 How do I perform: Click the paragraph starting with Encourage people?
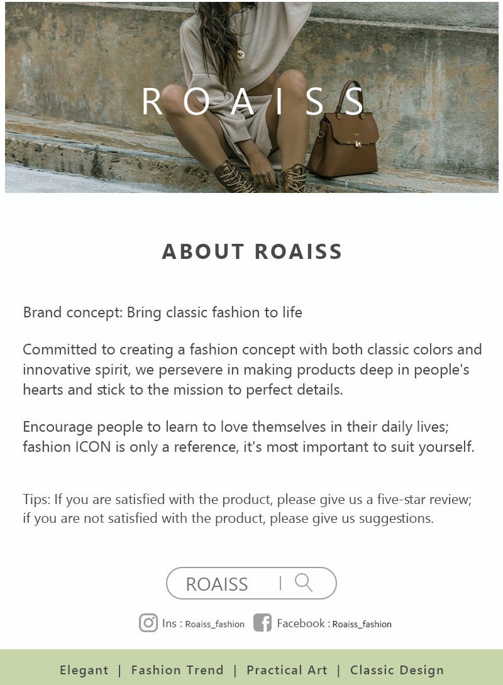(248, 437)
